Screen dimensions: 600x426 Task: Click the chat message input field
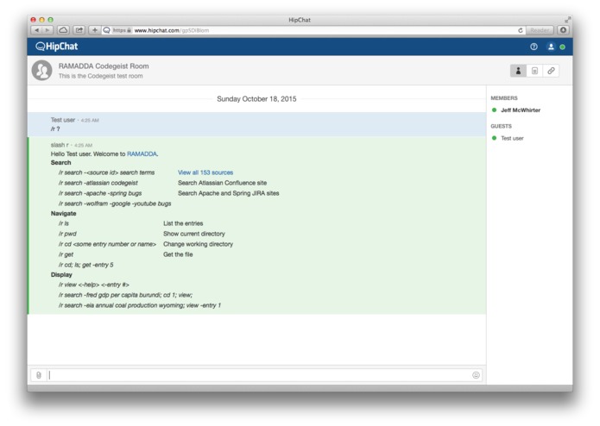[260, 375]
